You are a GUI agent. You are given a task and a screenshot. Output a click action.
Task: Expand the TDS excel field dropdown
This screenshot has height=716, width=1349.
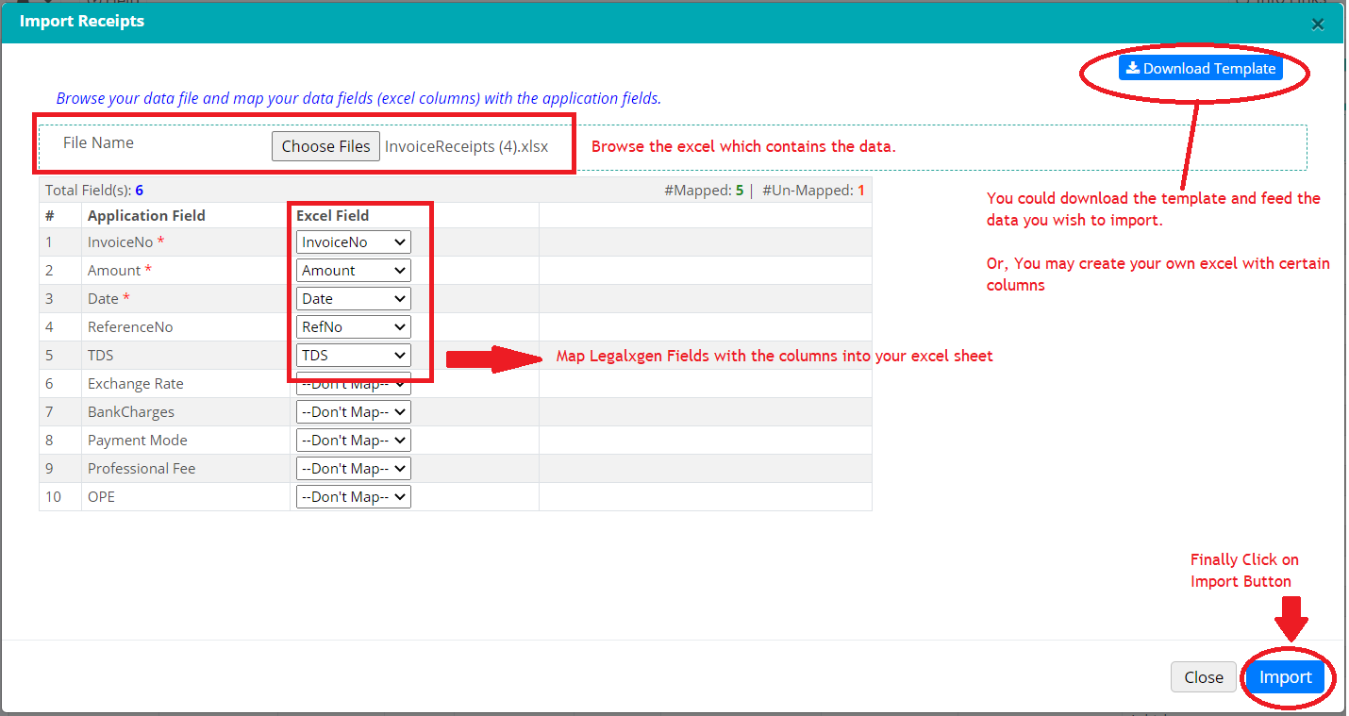click(x=354, y=356)
